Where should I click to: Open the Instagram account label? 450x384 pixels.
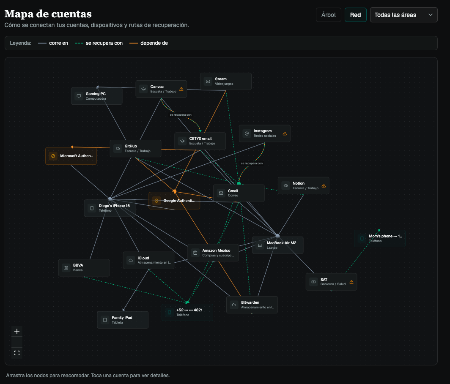[x=263, y=131]
